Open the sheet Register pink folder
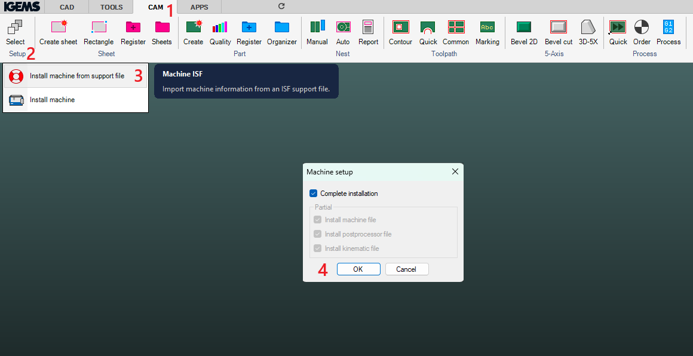693x356 pixels. [x=133, y=27]
